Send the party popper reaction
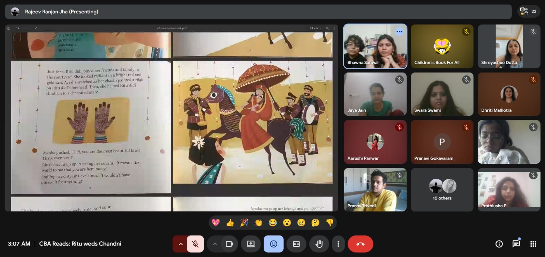The image size is (545, 257). click(x=244, y=223)
